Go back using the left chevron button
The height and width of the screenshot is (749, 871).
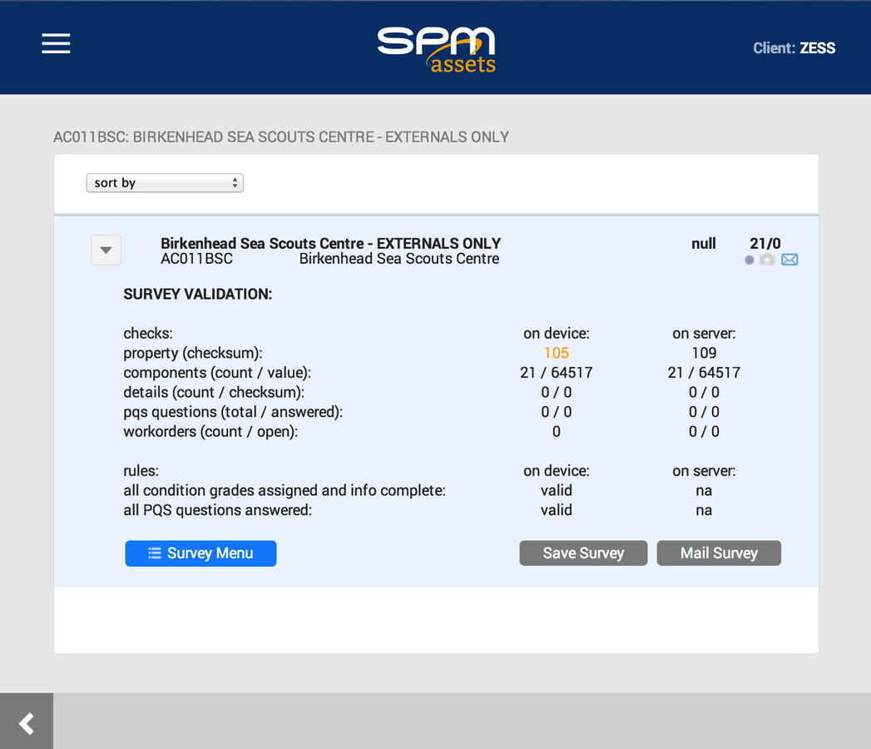(27, 723)
